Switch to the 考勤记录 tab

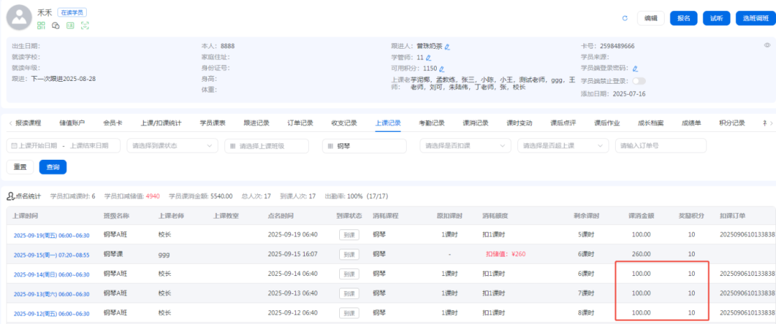coord(432,123)
